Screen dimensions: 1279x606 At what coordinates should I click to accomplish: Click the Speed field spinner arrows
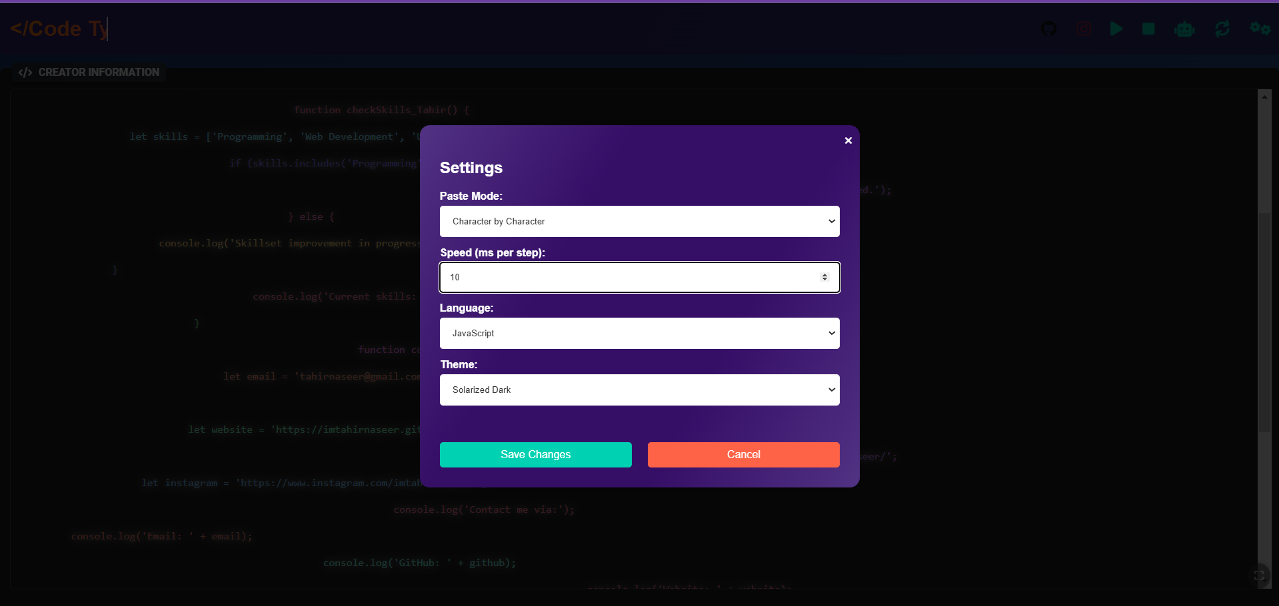824,277
